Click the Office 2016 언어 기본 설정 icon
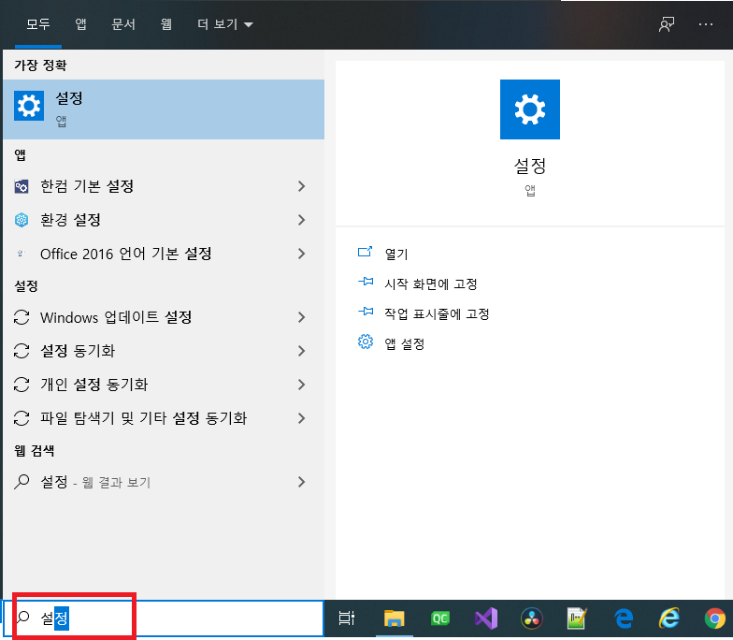Viewport: 733px width, 640px height. point(21,254)
